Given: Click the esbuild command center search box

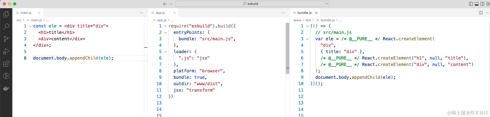Looking at the screenshot, I should tap(252, 4).
